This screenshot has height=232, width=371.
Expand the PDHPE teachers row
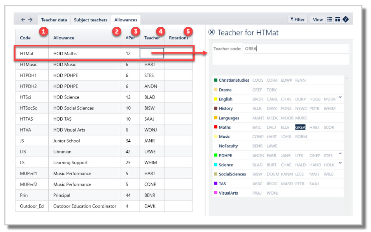tap(340, 153)
